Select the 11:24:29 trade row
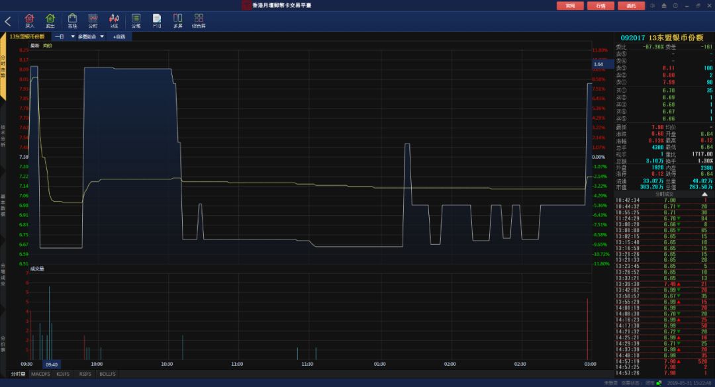715x387 pixels. 663,218
